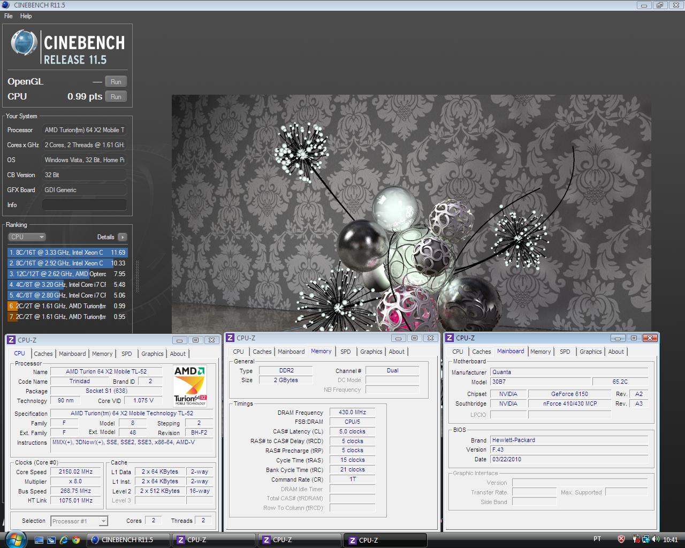This screenshot has width=685, height=548.
Task: Open the Processor #1 selection dropdown
Action: coord(79,521)
